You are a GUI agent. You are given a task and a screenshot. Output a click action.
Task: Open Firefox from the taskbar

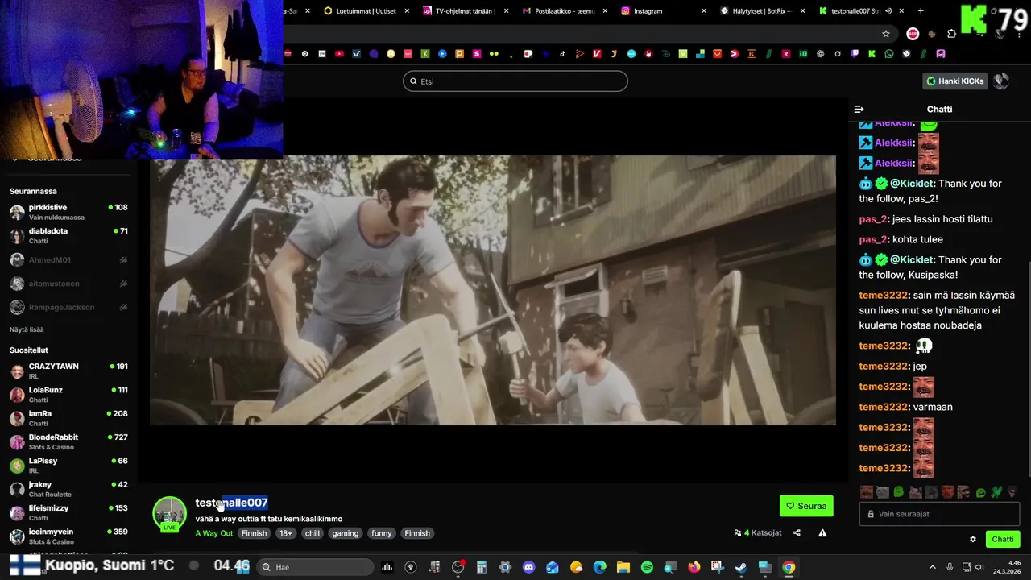694,567
